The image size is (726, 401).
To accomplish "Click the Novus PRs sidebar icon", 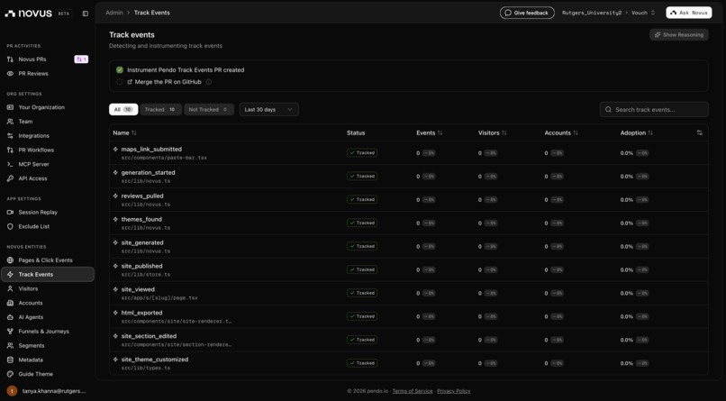I will coord(10,59).
